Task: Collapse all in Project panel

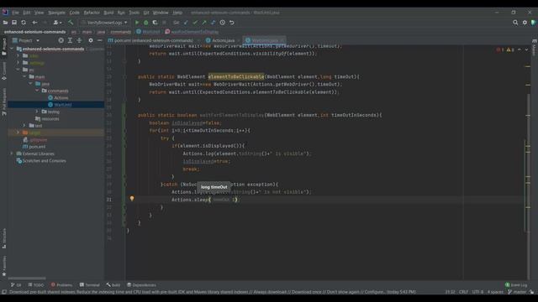Action: (79, 40)
